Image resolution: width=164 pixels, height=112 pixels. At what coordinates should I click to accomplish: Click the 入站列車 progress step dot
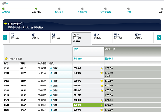[x=36, y=9]
